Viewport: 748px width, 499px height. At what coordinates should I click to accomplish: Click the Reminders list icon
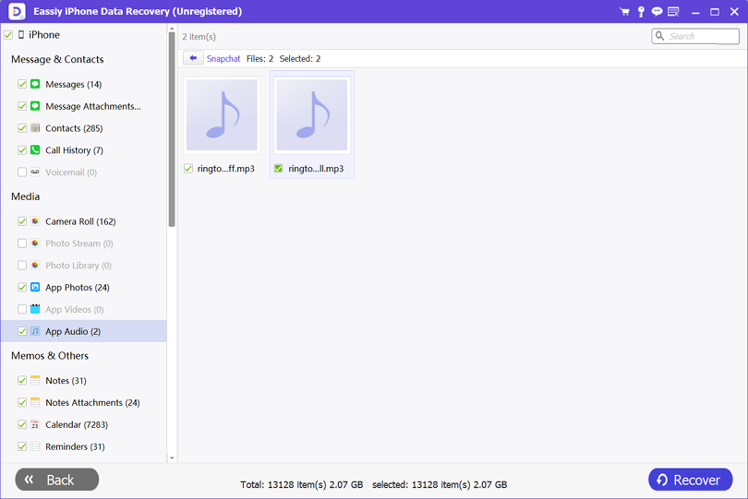35,446
